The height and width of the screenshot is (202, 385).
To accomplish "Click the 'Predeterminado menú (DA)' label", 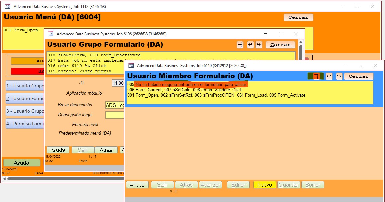I will 85,133.
